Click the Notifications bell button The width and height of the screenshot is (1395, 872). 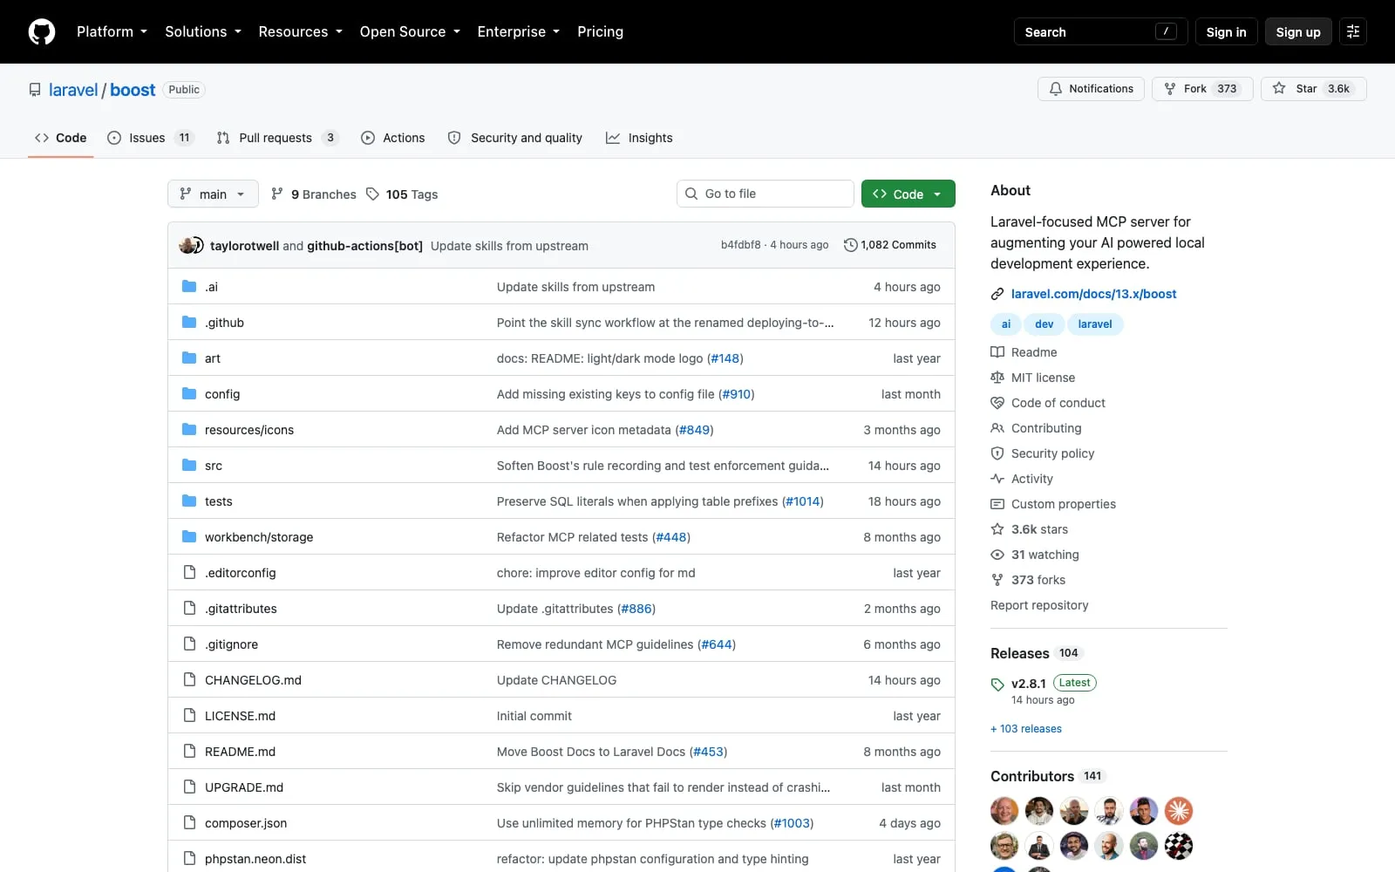pyautogui.click(x=1091, y=89)
